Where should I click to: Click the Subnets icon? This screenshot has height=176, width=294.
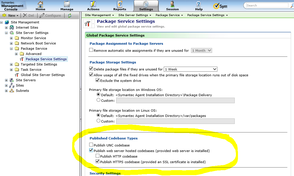point(12,91)
